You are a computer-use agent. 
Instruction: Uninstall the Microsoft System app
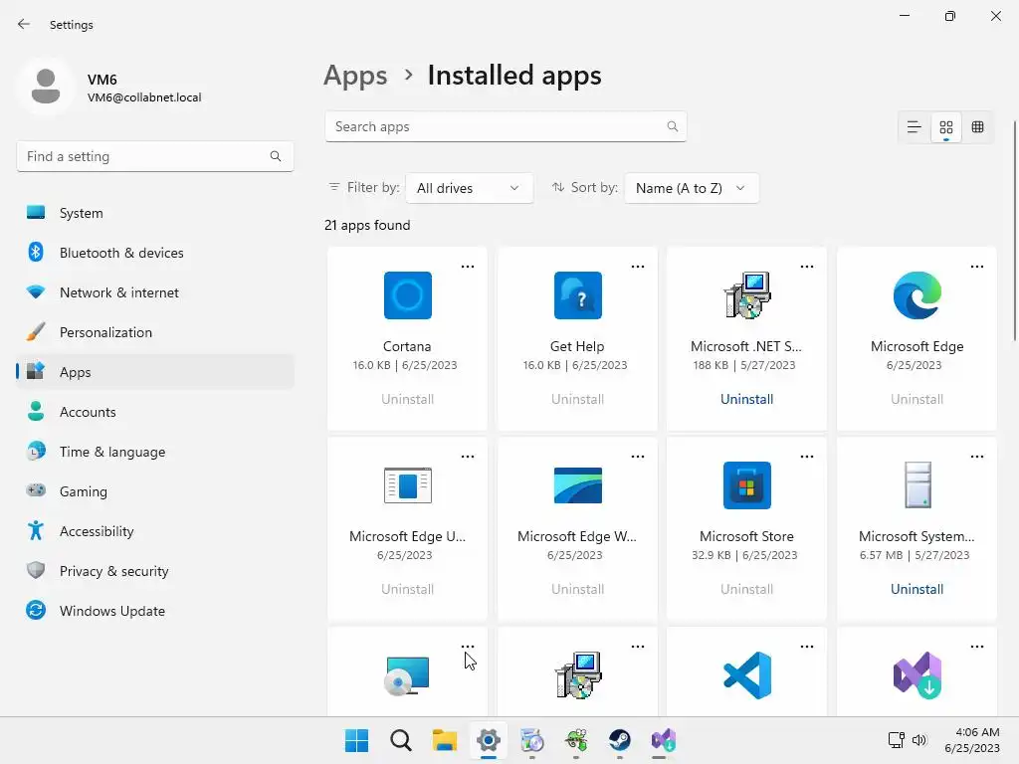coord(917,589)
